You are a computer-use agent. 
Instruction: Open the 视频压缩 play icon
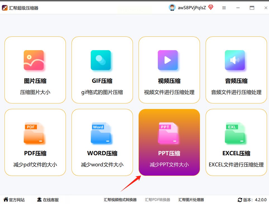pos(168,60)
